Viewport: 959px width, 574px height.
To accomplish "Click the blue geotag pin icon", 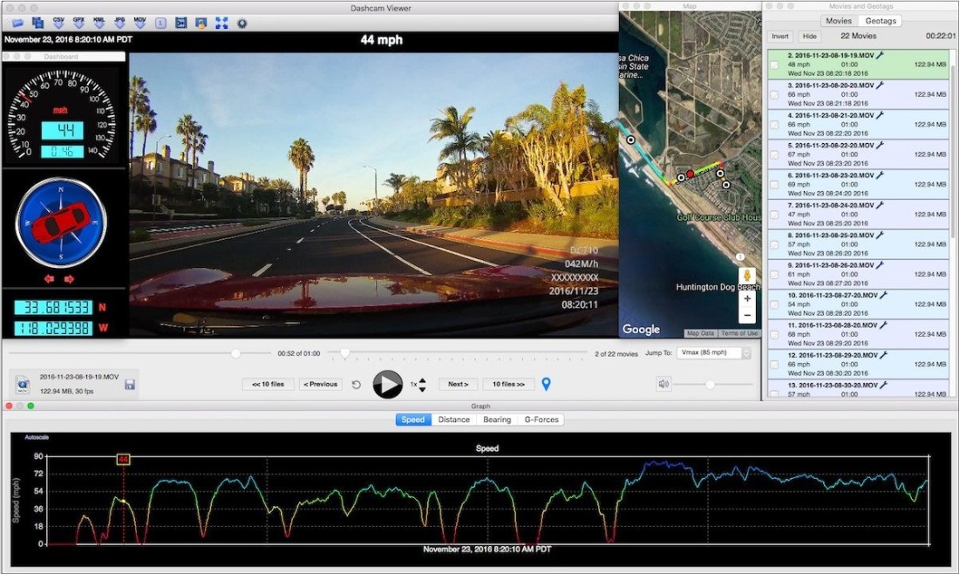I will point(547,384).
